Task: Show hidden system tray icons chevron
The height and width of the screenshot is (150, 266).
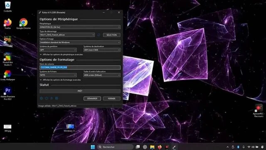Action: [x=228, y=147]
